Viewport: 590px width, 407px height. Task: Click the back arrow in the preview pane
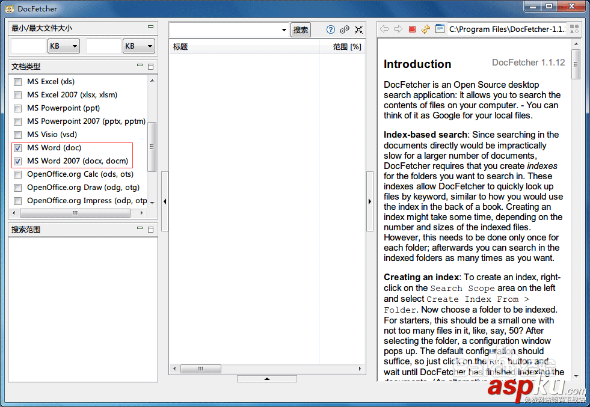click(384, 29)
